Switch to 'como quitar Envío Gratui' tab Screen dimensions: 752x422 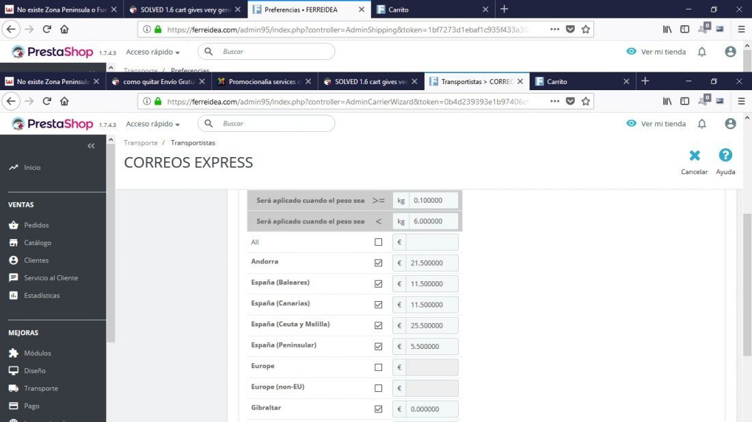pyautogui.click(x=159, y=81)
